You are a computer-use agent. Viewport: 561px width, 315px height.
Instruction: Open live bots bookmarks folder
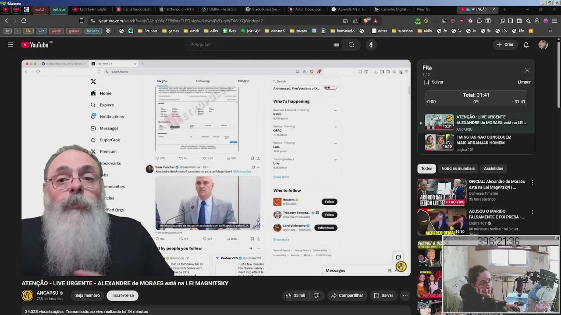pos(147,31)
